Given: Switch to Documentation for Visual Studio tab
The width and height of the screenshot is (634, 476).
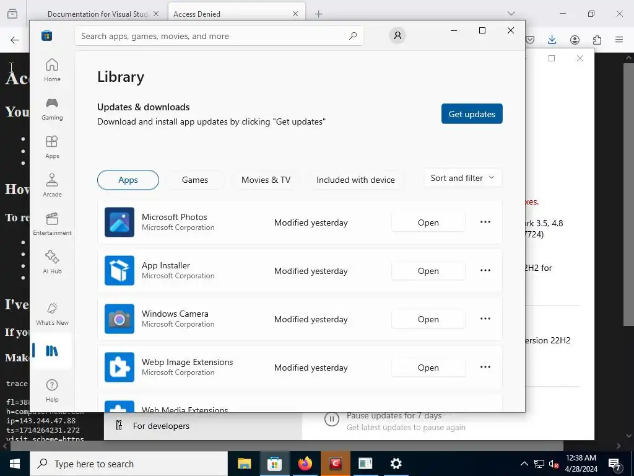Looking at the screenshot, I should (98, 14).
